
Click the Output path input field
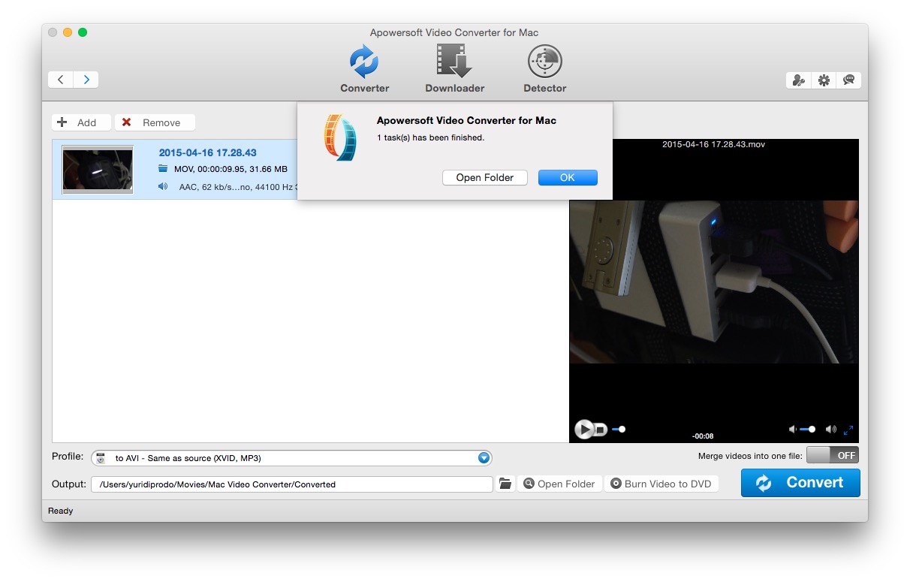point(292,484)
